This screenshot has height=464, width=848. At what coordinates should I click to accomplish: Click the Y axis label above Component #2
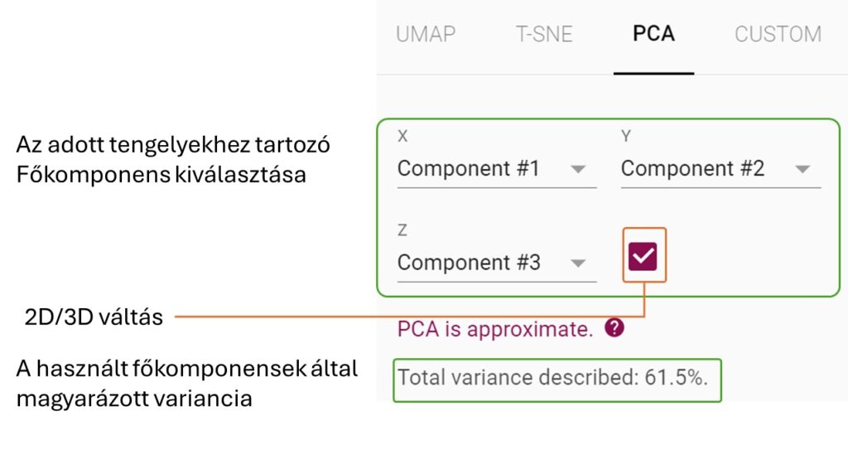626,136
